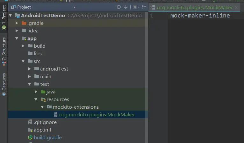This screenshot has width=244, height=143.
Task: Select the .idea folder label
Action: (33, 31)
